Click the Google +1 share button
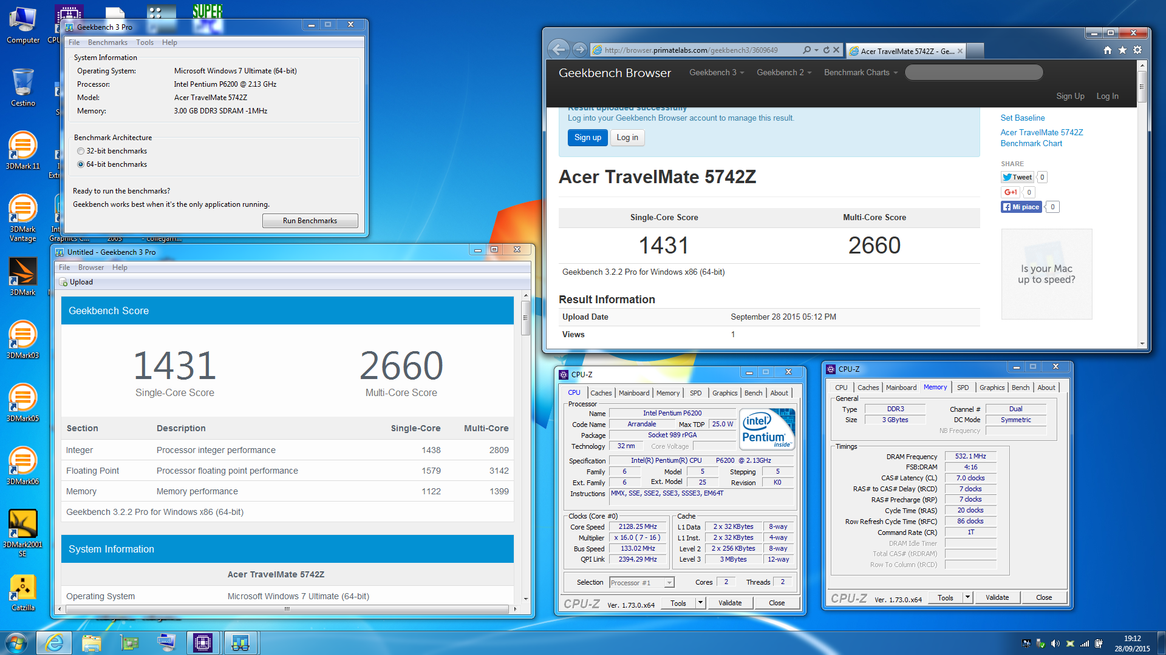The width and height of the screenshot is (1166, 655). point(1010,192)
